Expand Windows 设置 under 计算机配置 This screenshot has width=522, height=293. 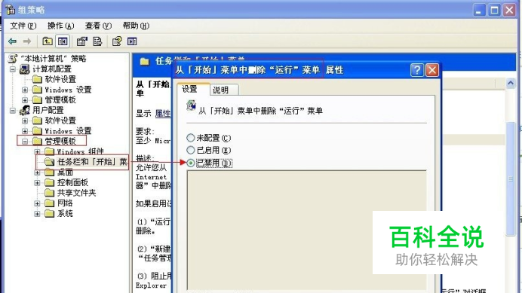(x=25, y=90)
